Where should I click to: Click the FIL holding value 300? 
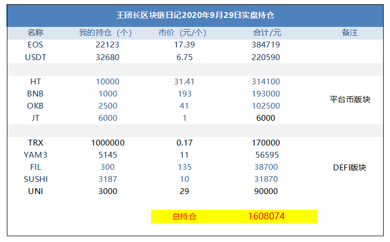click(107, 167)
